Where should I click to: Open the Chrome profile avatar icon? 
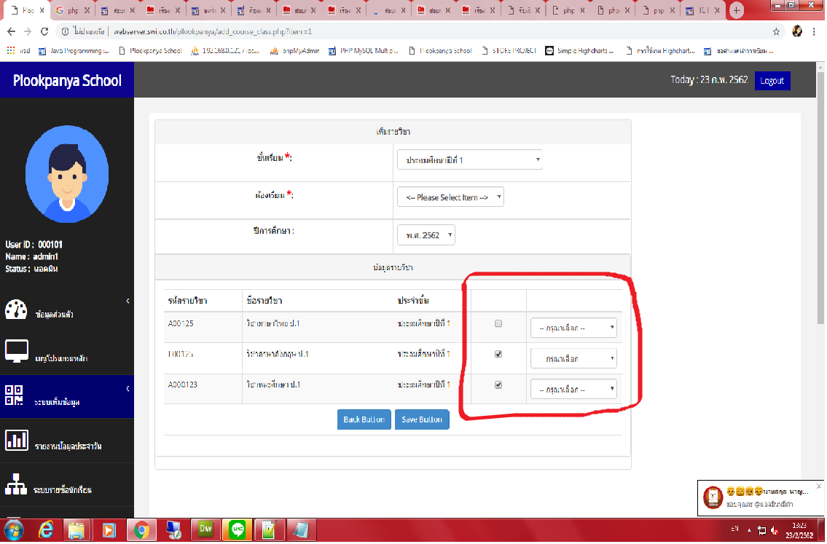(797, 31)
